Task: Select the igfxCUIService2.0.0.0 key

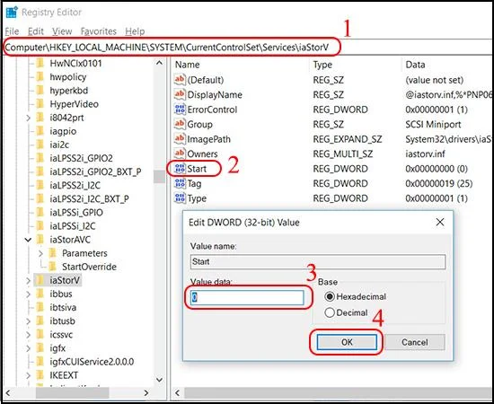Action: (92, 362)
